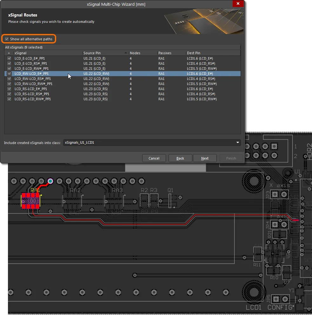Image resolution: width=312 pixels, height=315 pixels.
Task: Uncheck LCD_RW-LCD_RW#_PP1 row checkbox
Action: 9,84
